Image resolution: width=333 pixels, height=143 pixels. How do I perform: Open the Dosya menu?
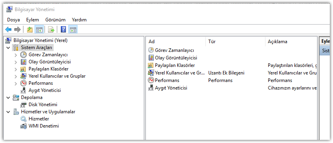click(x=14, y=20)
